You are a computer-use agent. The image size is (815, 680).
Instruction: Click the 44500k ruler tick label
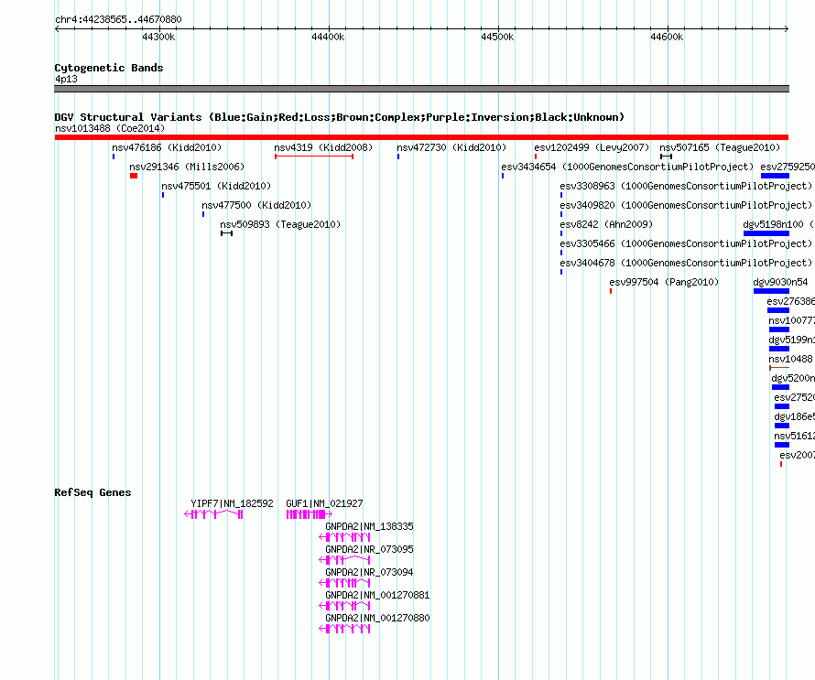tap(497, 37)
